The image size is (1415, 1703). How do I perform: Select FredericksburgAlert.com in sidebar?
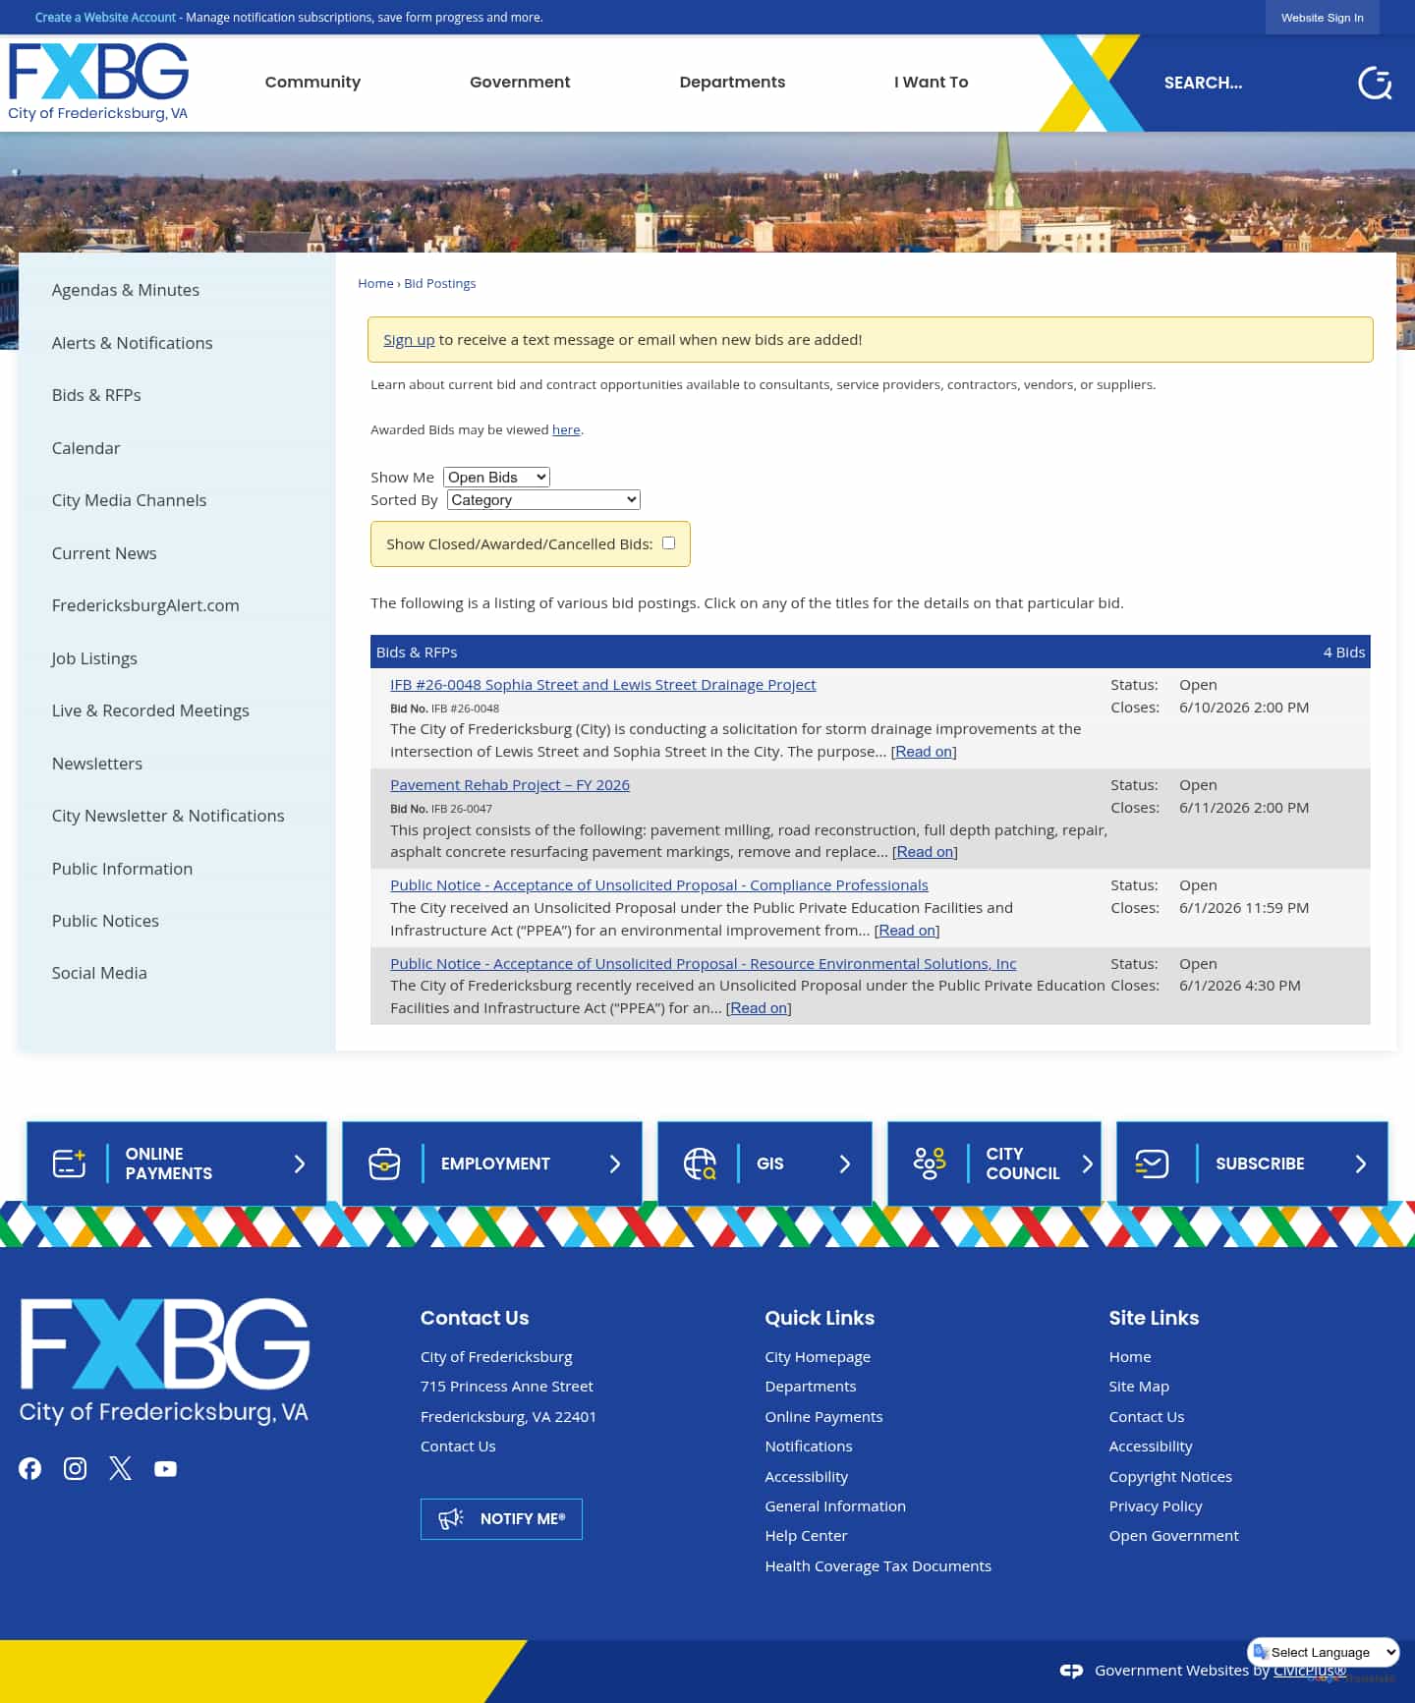point(145,605)
